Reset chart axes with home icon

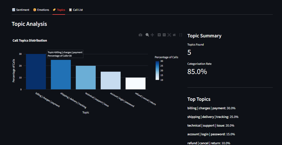(x=174, y=35)
